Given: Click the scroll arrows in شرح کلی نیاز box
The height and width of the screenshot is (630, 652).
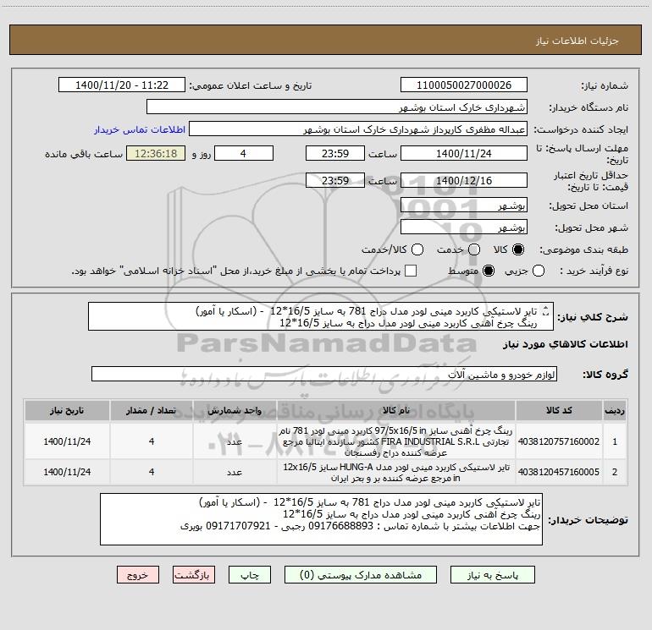Looking at the screenshot, I should 546,311.
